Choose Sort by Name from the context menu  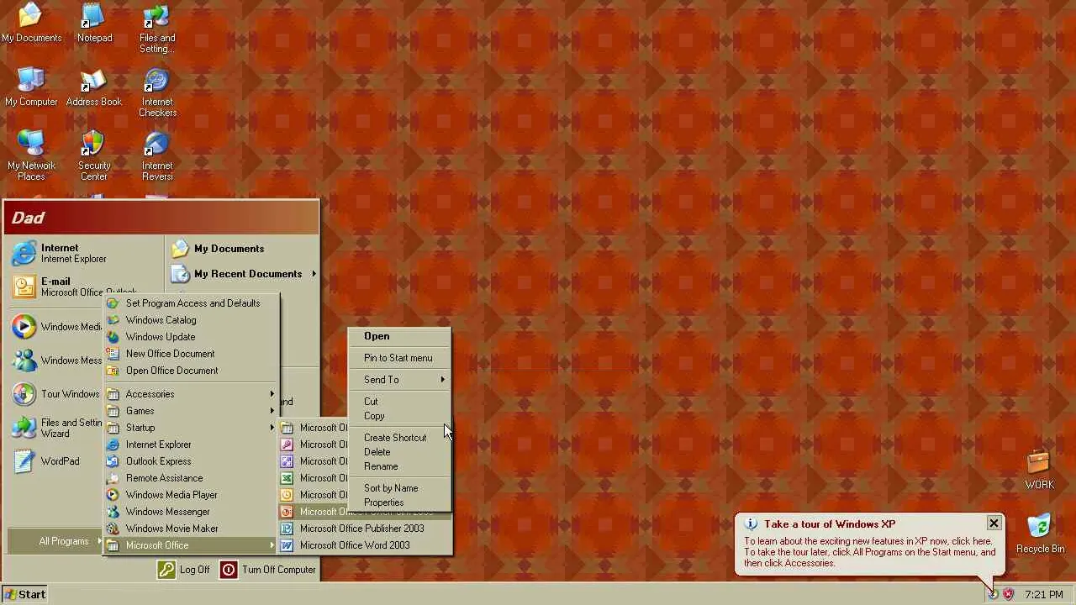(x=400, y=488)
